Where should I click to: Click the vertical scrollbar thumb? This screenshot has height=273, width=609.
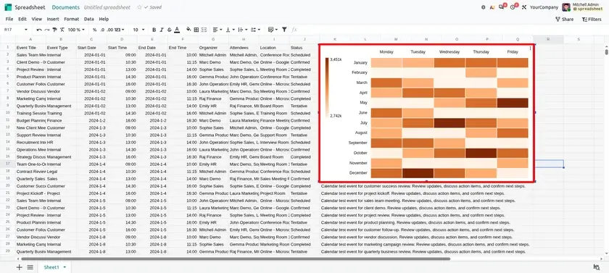tap(607, 51)
